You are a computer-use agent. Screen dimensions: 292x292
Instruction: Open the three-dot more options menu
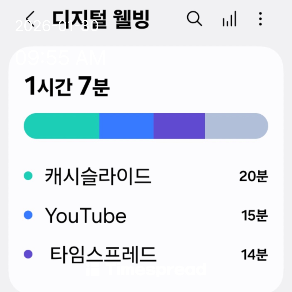260,18
